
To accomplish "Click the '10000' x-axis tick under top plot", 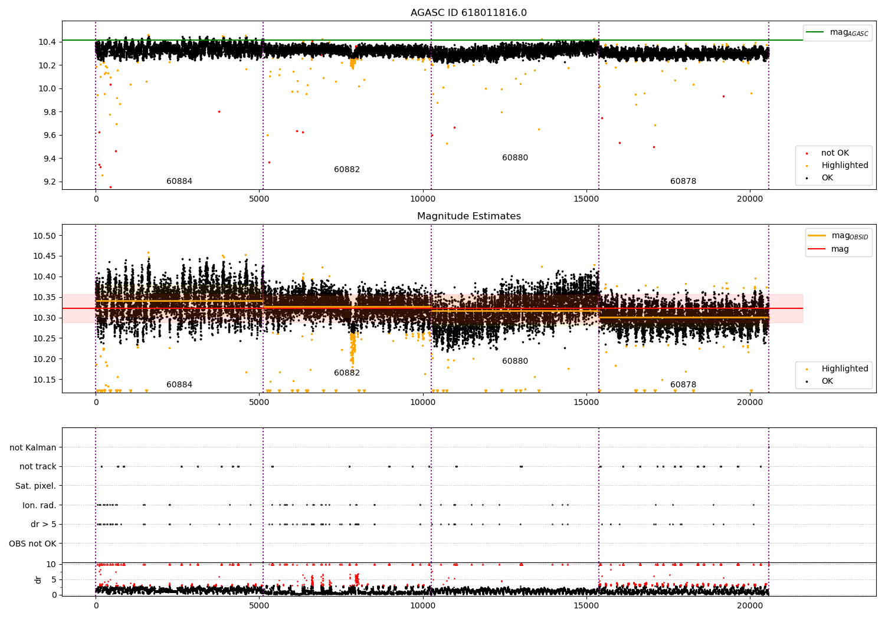I will pyautogui.click(x=423, y=200).
